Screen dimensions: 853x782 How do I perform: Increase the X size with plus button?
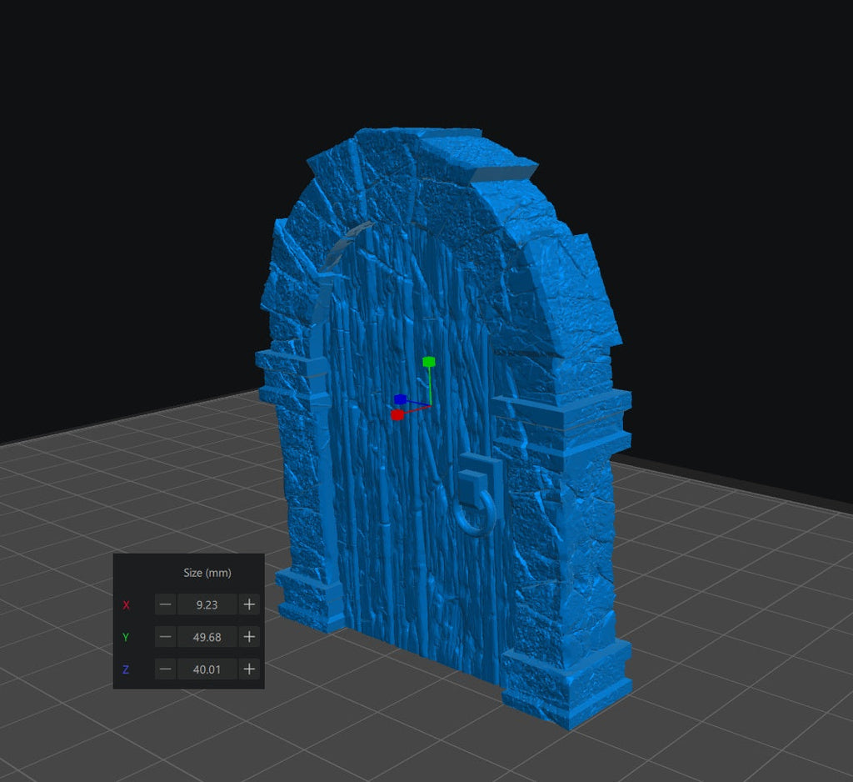pos(248,604)
